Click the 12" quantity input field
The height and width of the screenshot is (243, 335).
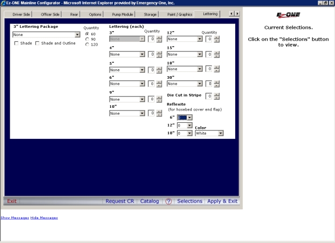pos(209,39)
